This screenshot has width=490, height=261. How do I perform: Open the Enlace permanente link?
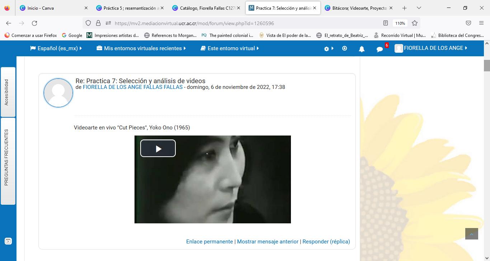pyautogui.click(x=209, y=242)
